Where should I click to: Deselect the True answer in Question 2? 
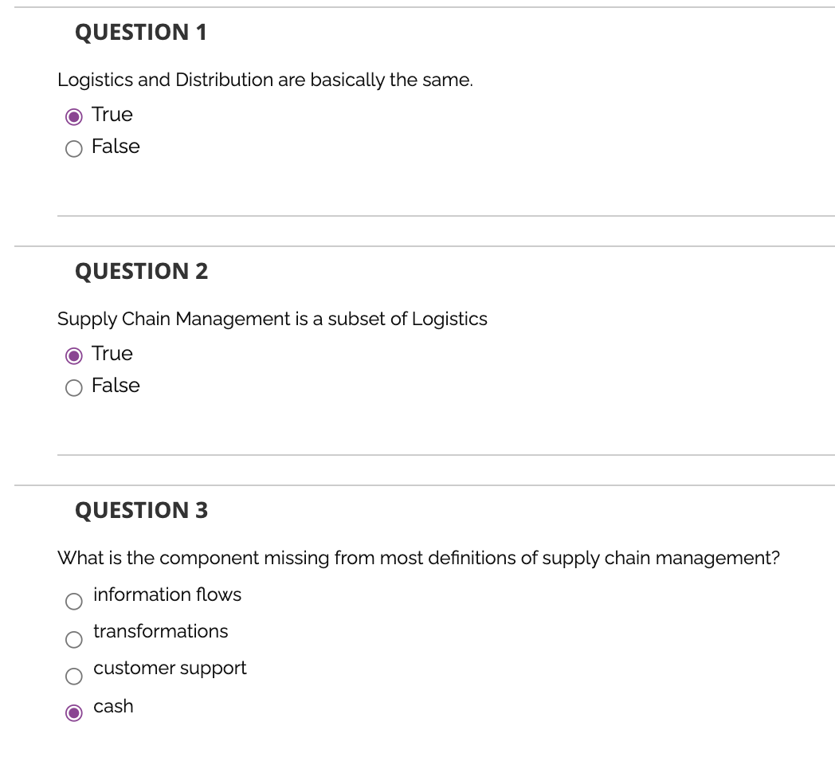coord(74,355)
